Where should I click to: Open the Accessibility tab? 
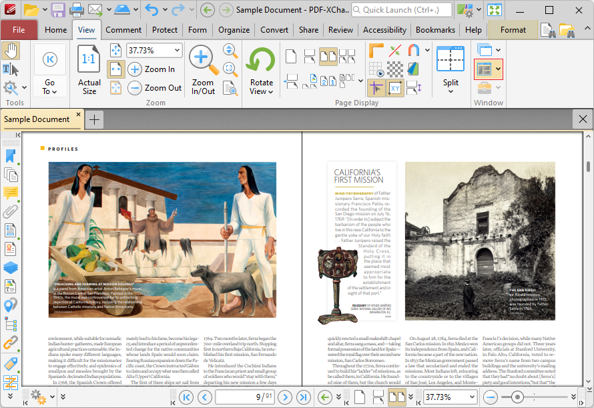coord(384,30)
